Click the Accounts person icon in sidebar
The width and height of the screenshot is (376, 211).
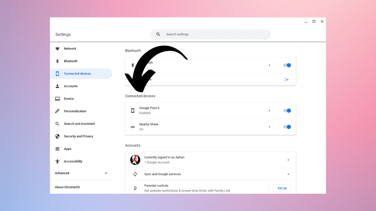(x=57, y=86)
